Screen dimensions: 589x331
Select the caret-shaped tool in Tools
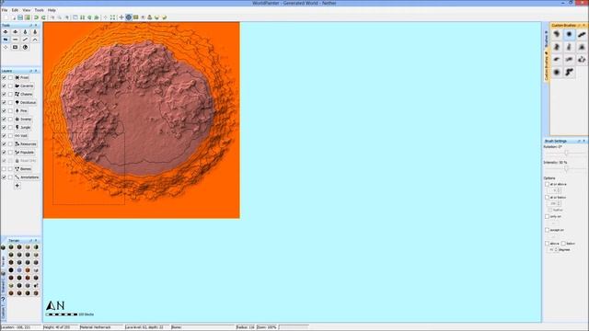click(35, 40)
